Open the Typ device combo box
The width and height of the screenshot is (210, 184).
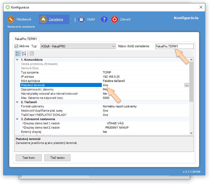coord(78,46)
